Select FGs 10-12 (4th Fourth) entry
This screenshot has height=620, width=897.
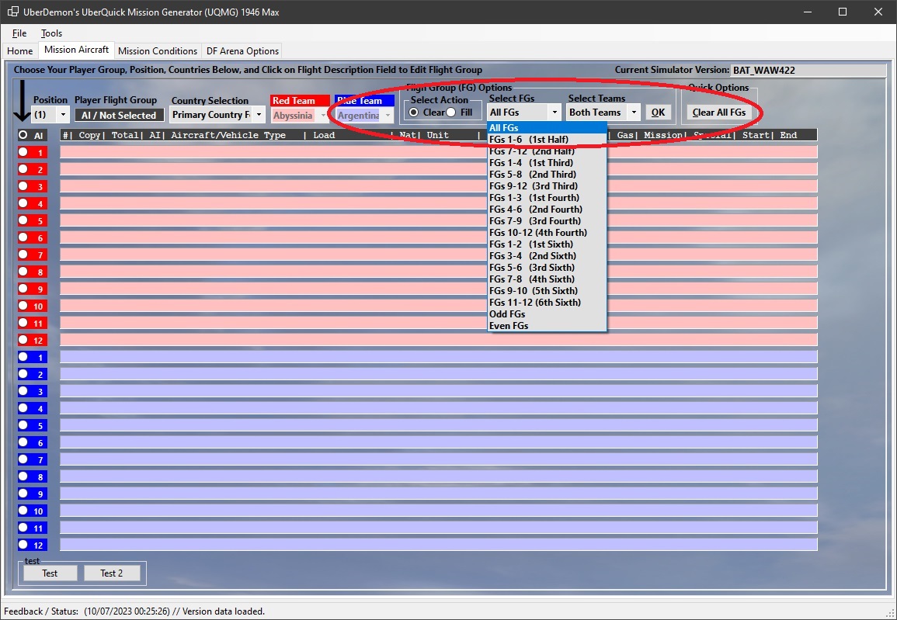(547, 233)
